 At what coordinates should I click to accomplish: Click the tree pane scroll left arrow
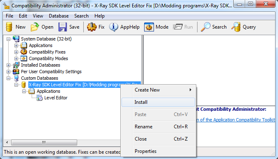point(7,142)
